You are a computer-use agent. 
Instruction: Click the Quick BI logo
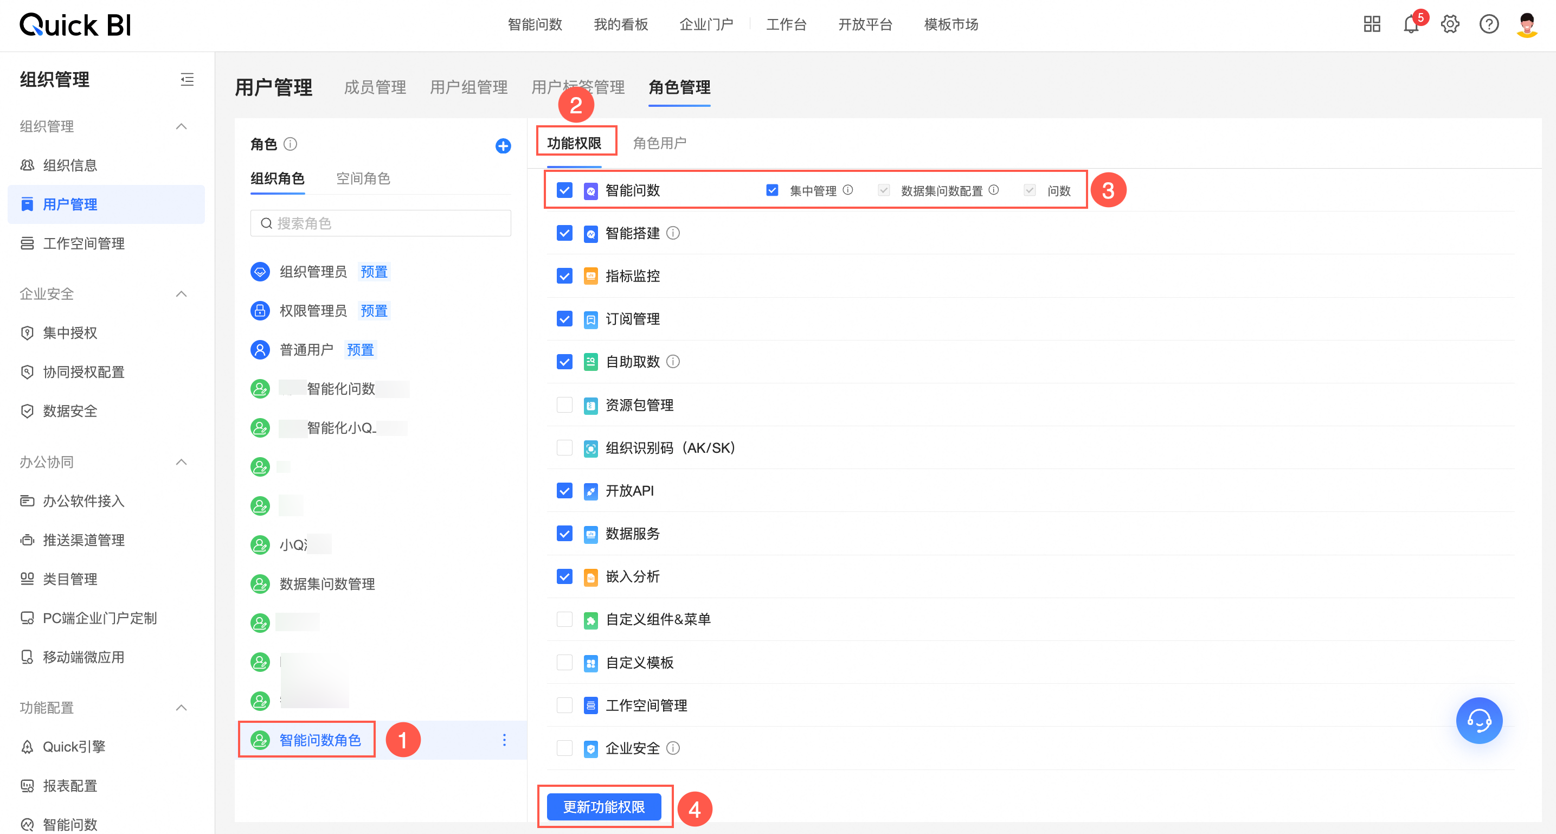pyautogui.click(x=75, y=25)
